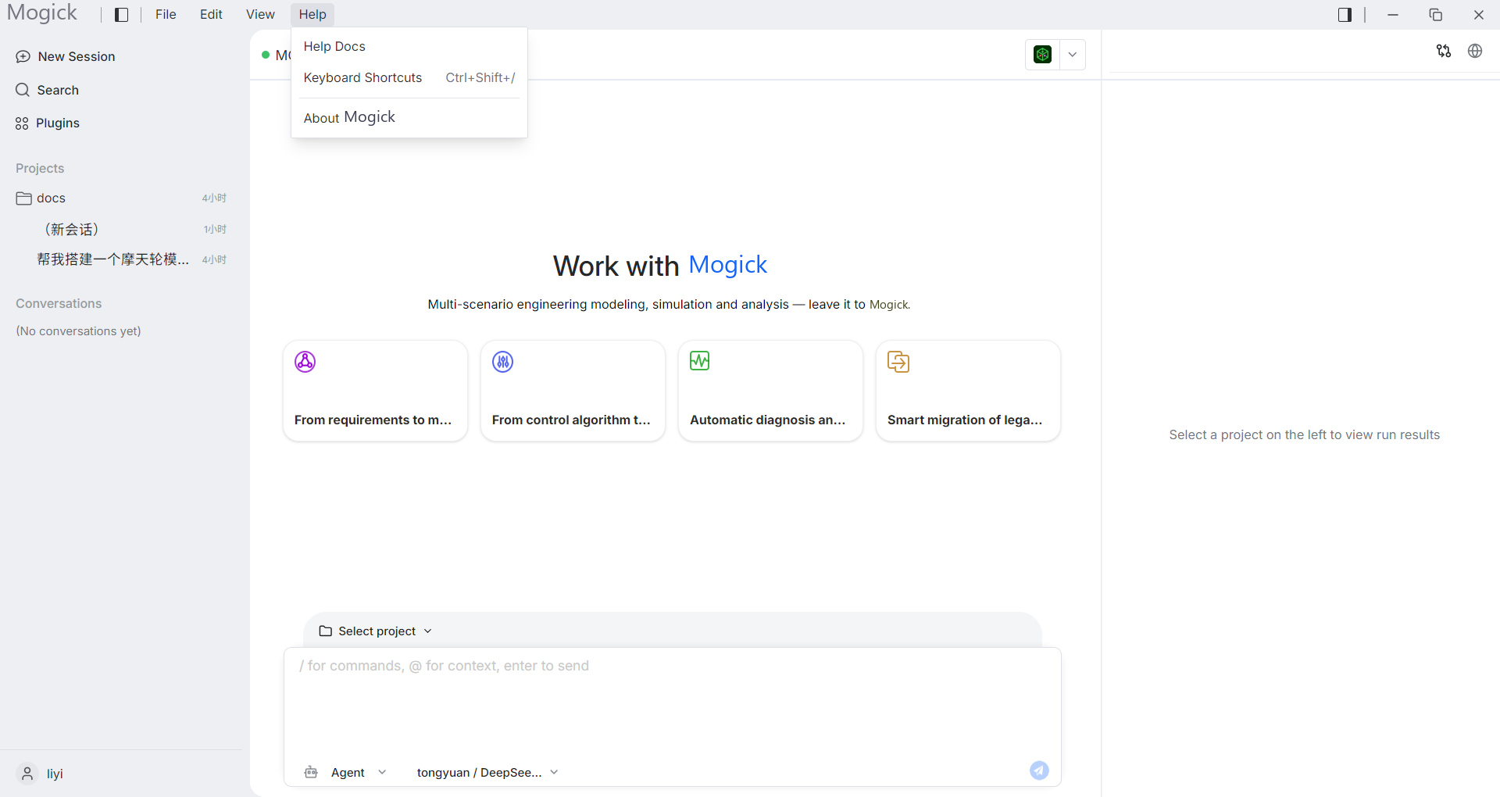Choose Help Docs from the Help menu
The width and height of the screenshot is (1500, 797).
tap(409, 46)
